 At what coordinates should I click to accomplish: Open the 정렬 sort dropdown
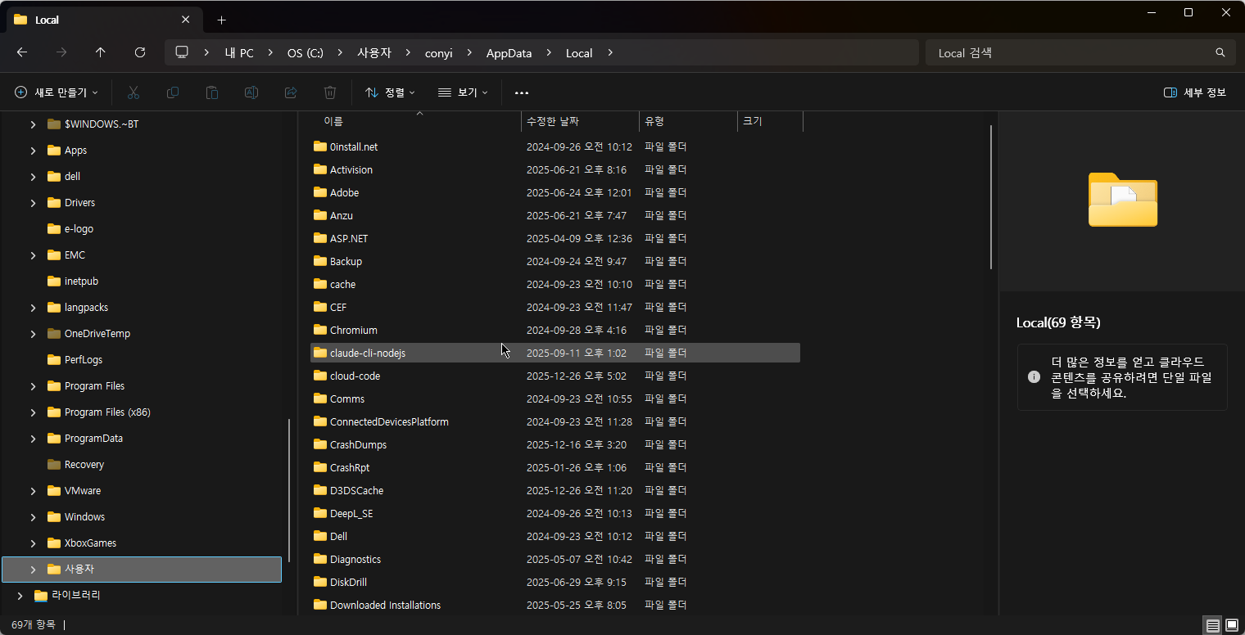pos(390,93)
